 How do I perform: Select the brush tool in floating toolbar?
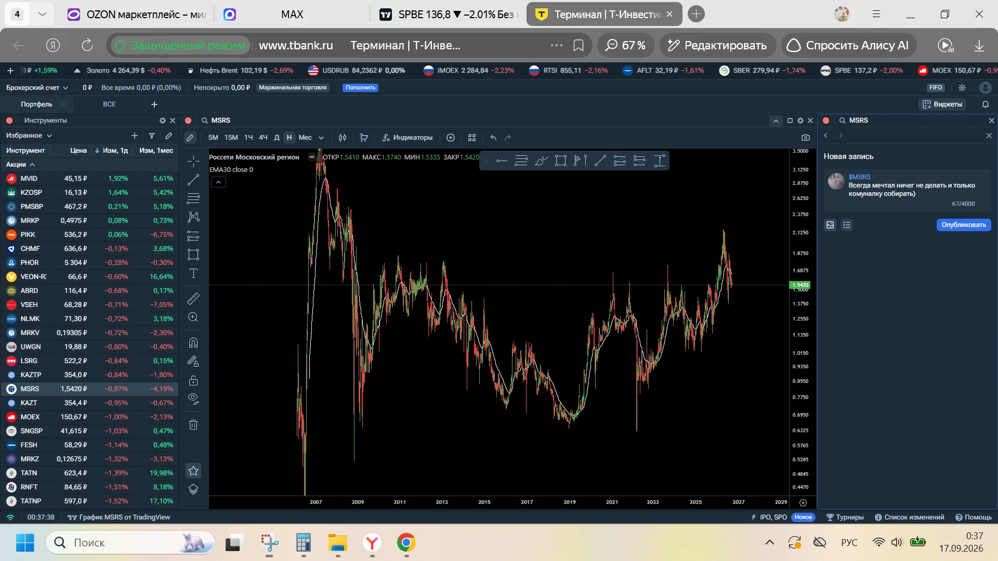point(541,161)
